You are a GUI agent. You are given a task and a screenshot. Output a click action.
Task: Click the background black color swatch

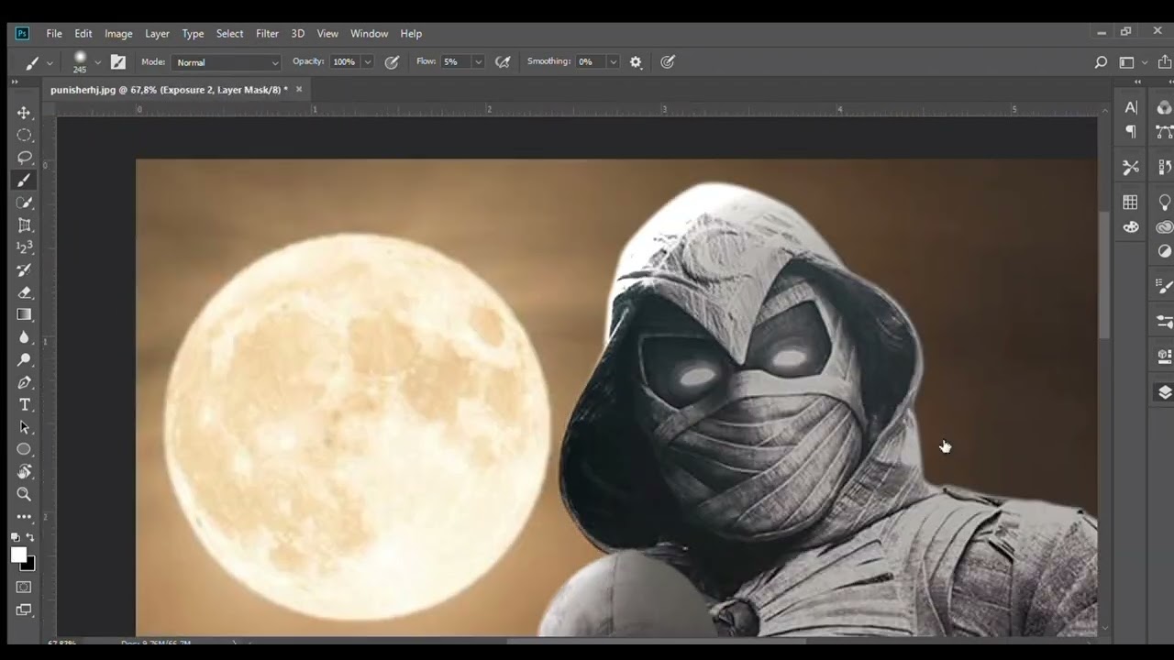click(30, 566)
